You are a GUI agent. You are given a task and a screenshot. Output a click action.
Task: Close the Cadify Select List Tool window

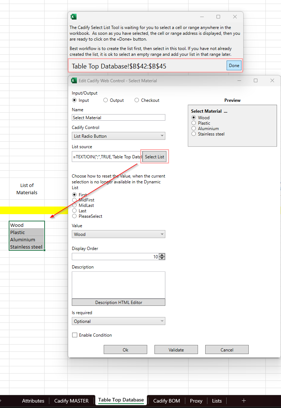[235, 17]
